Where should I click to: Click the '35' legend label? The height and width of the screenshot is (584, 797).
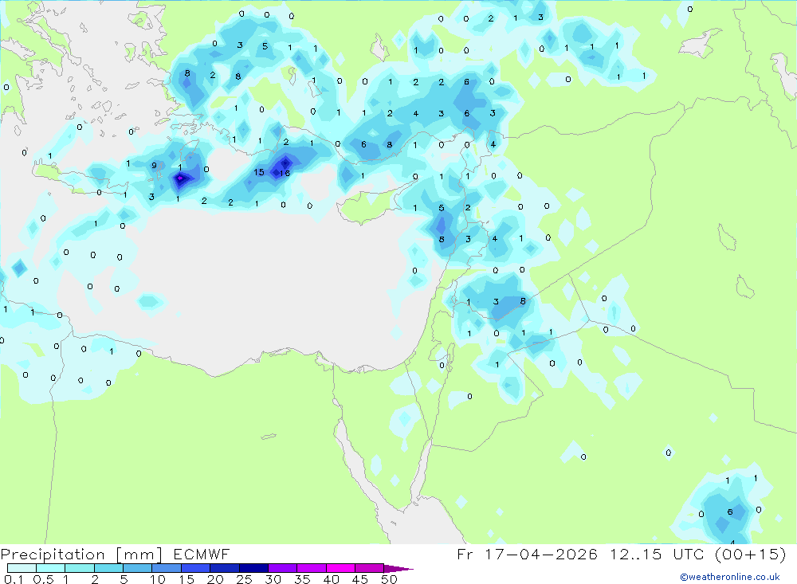point(302,579)
